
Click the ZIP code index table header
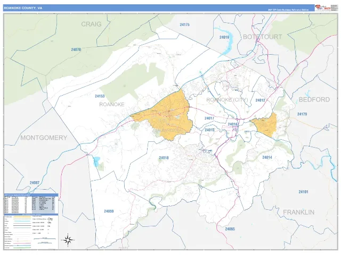[x=31, y=195]
